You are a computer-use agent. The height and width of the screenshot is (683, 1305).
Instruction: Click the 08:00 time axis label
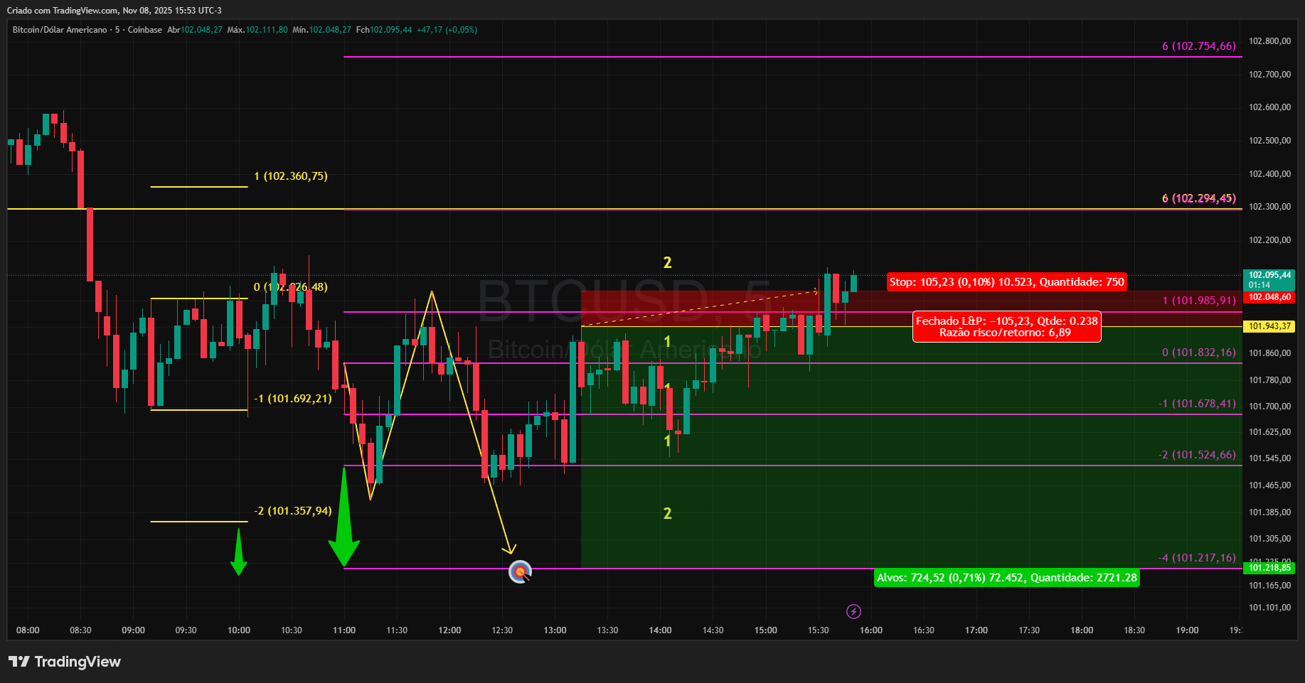tap(28, 630)
